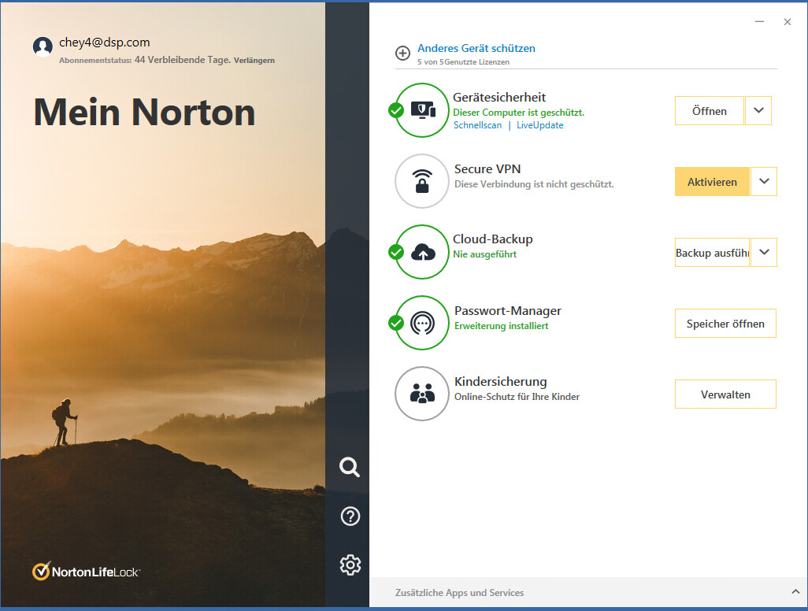Click the Passwort-Manager circle icon
Screen dimensions: 808x611
click(422, 323)
